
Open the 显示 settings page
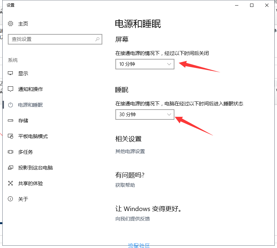click(x=23, y=73)
